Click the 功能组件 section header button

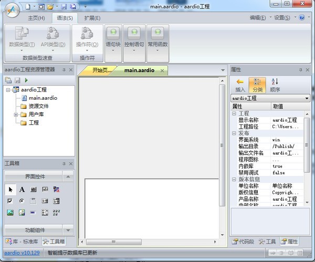click(35, 230)
